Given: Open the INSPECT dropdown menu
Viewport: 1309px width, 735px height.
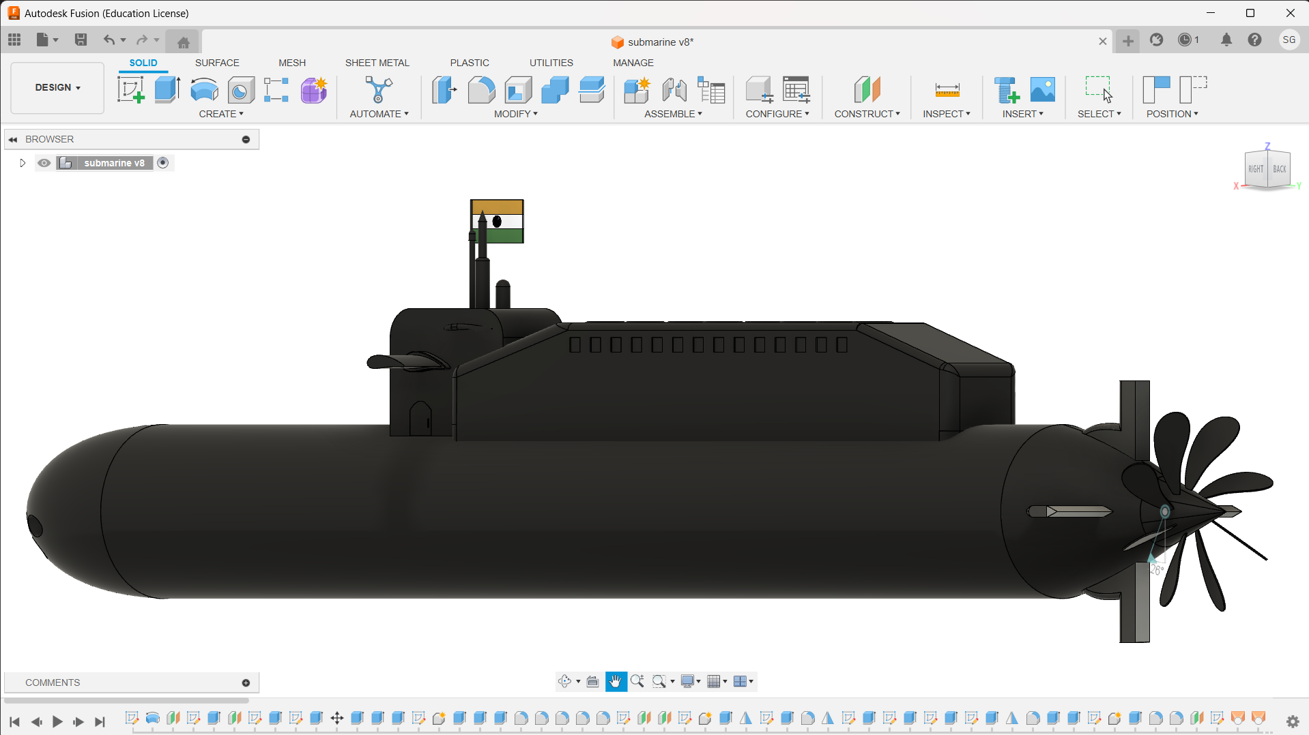Looking at the screenshot, I should 947,114.
